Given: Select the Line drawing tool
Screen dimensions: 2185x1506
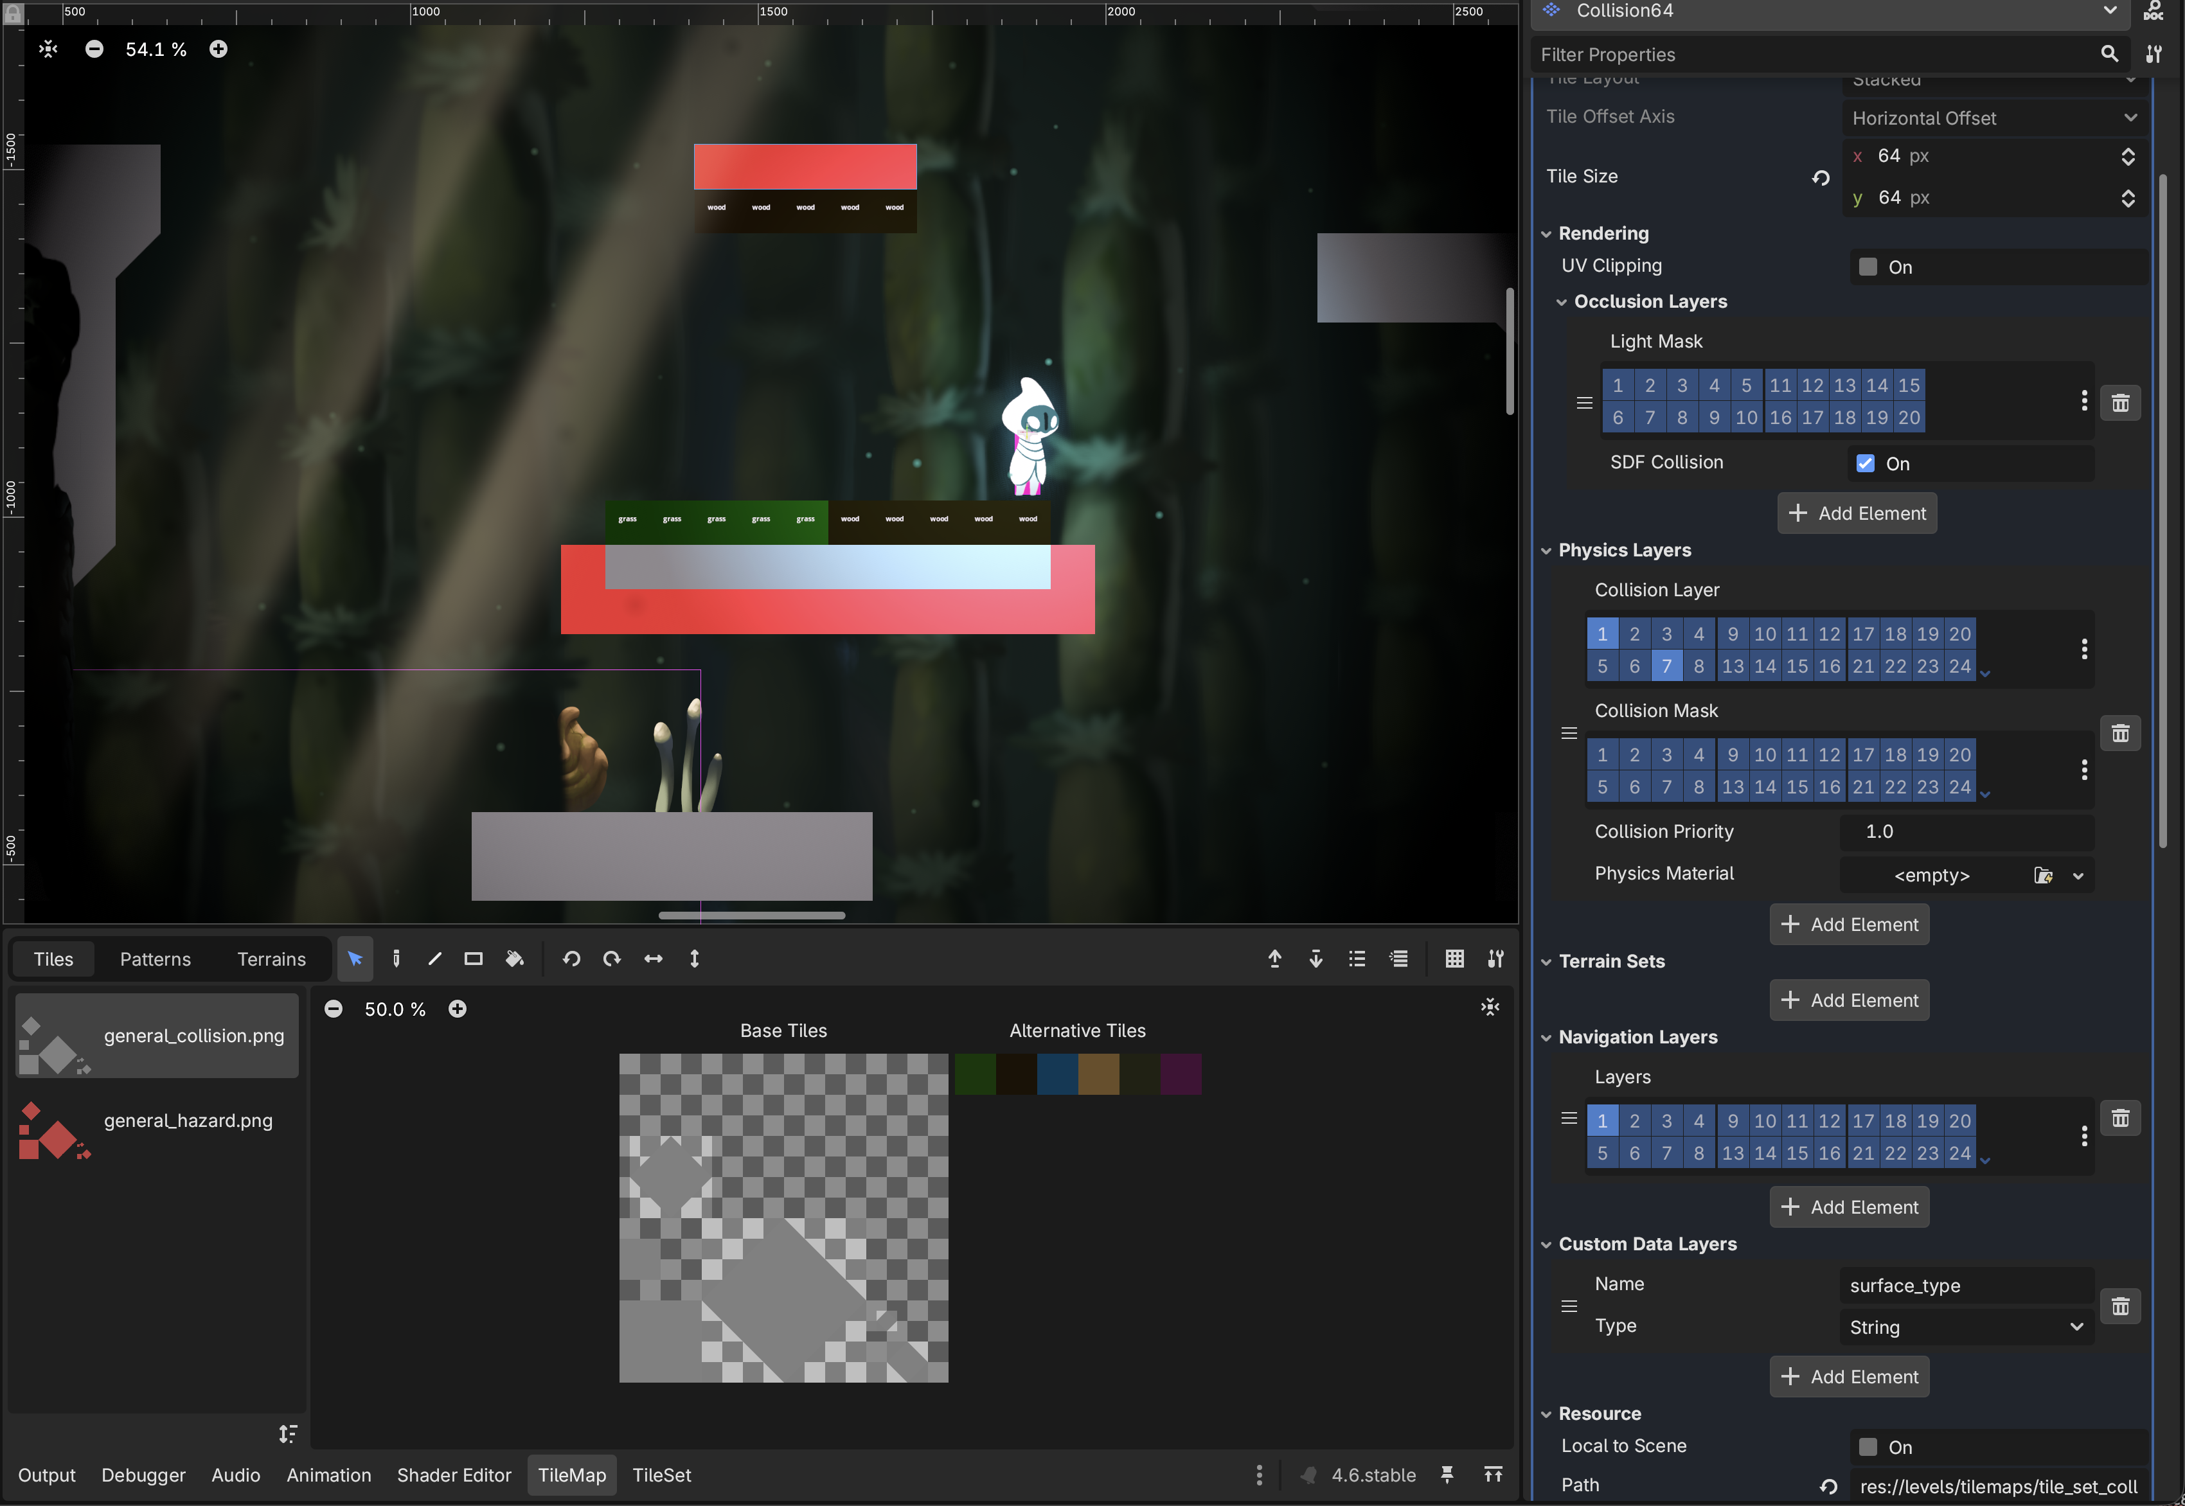Looking at the screenshot, I should point(434,959).
